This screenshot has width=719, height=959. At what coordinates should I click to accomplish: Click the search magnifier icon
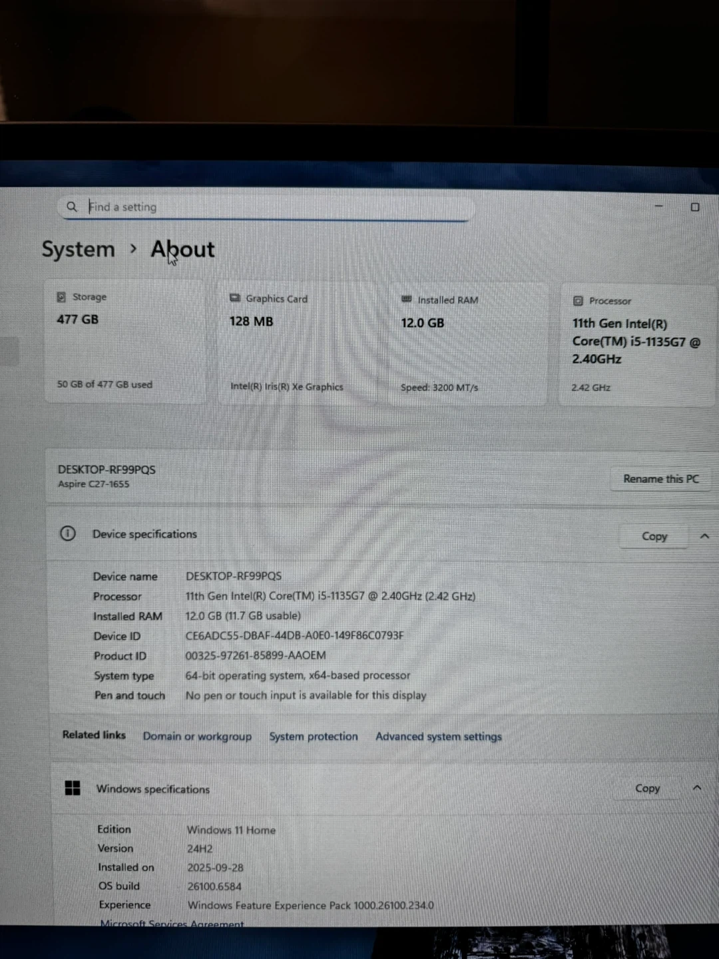[x=72, y=206]
